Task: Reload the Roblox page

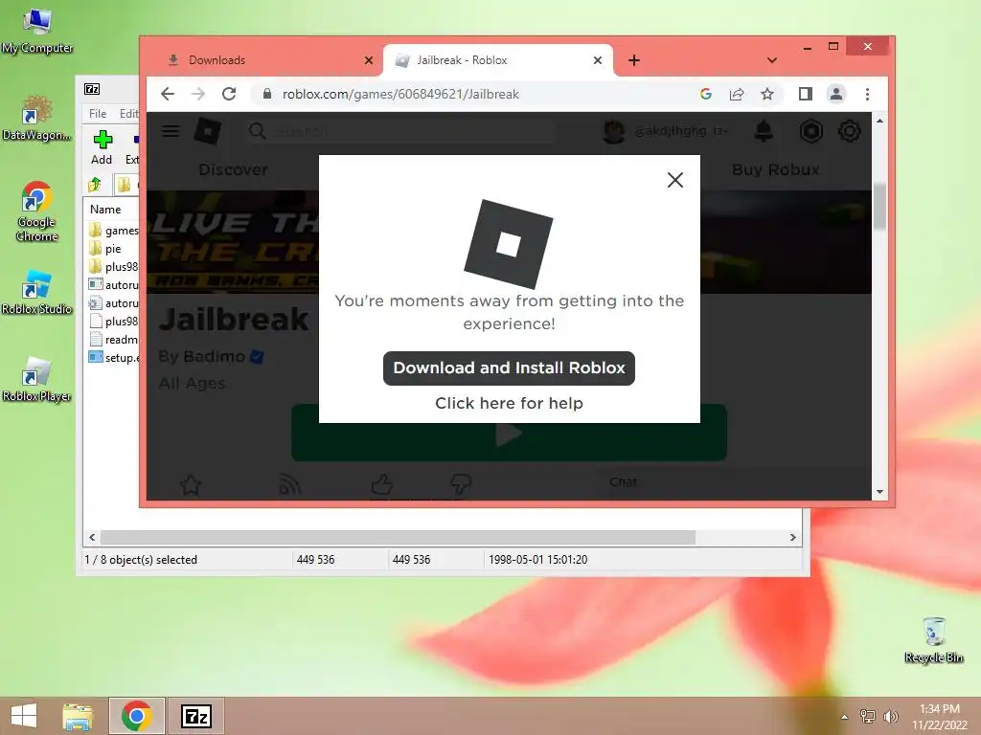Action: 229,94
